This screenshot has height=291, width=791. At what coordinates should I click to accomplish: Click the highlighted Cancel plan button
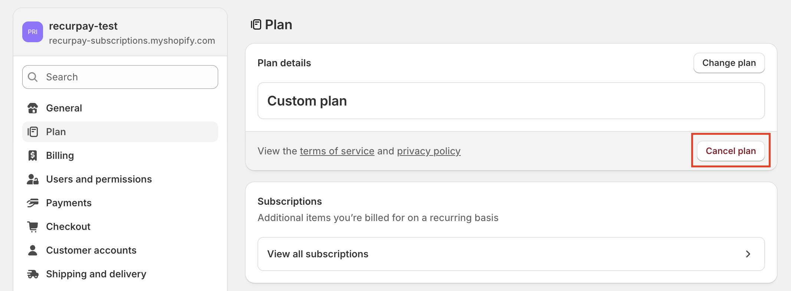pos(731,151)
